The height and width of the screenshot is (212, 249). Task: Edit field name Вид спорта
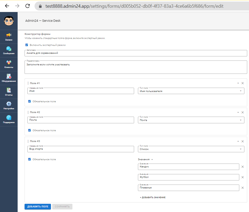(81, 149)
